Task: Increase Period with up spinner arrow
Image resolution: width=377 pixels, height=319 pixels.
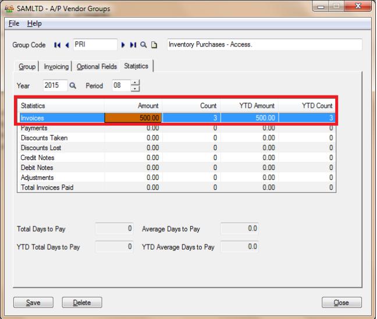Action: [135, 83]
